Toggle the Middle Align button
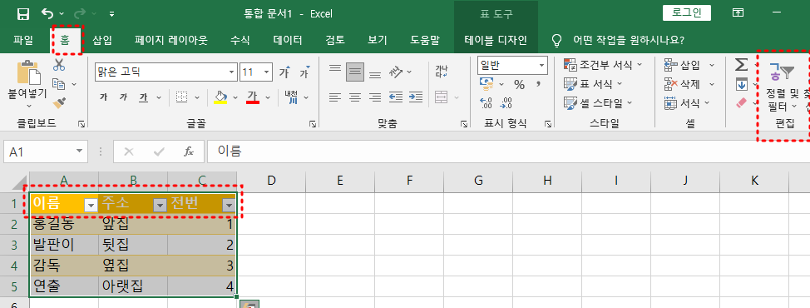Image resolution: width=810 pixels, height=308 pixels. [355, 72]
